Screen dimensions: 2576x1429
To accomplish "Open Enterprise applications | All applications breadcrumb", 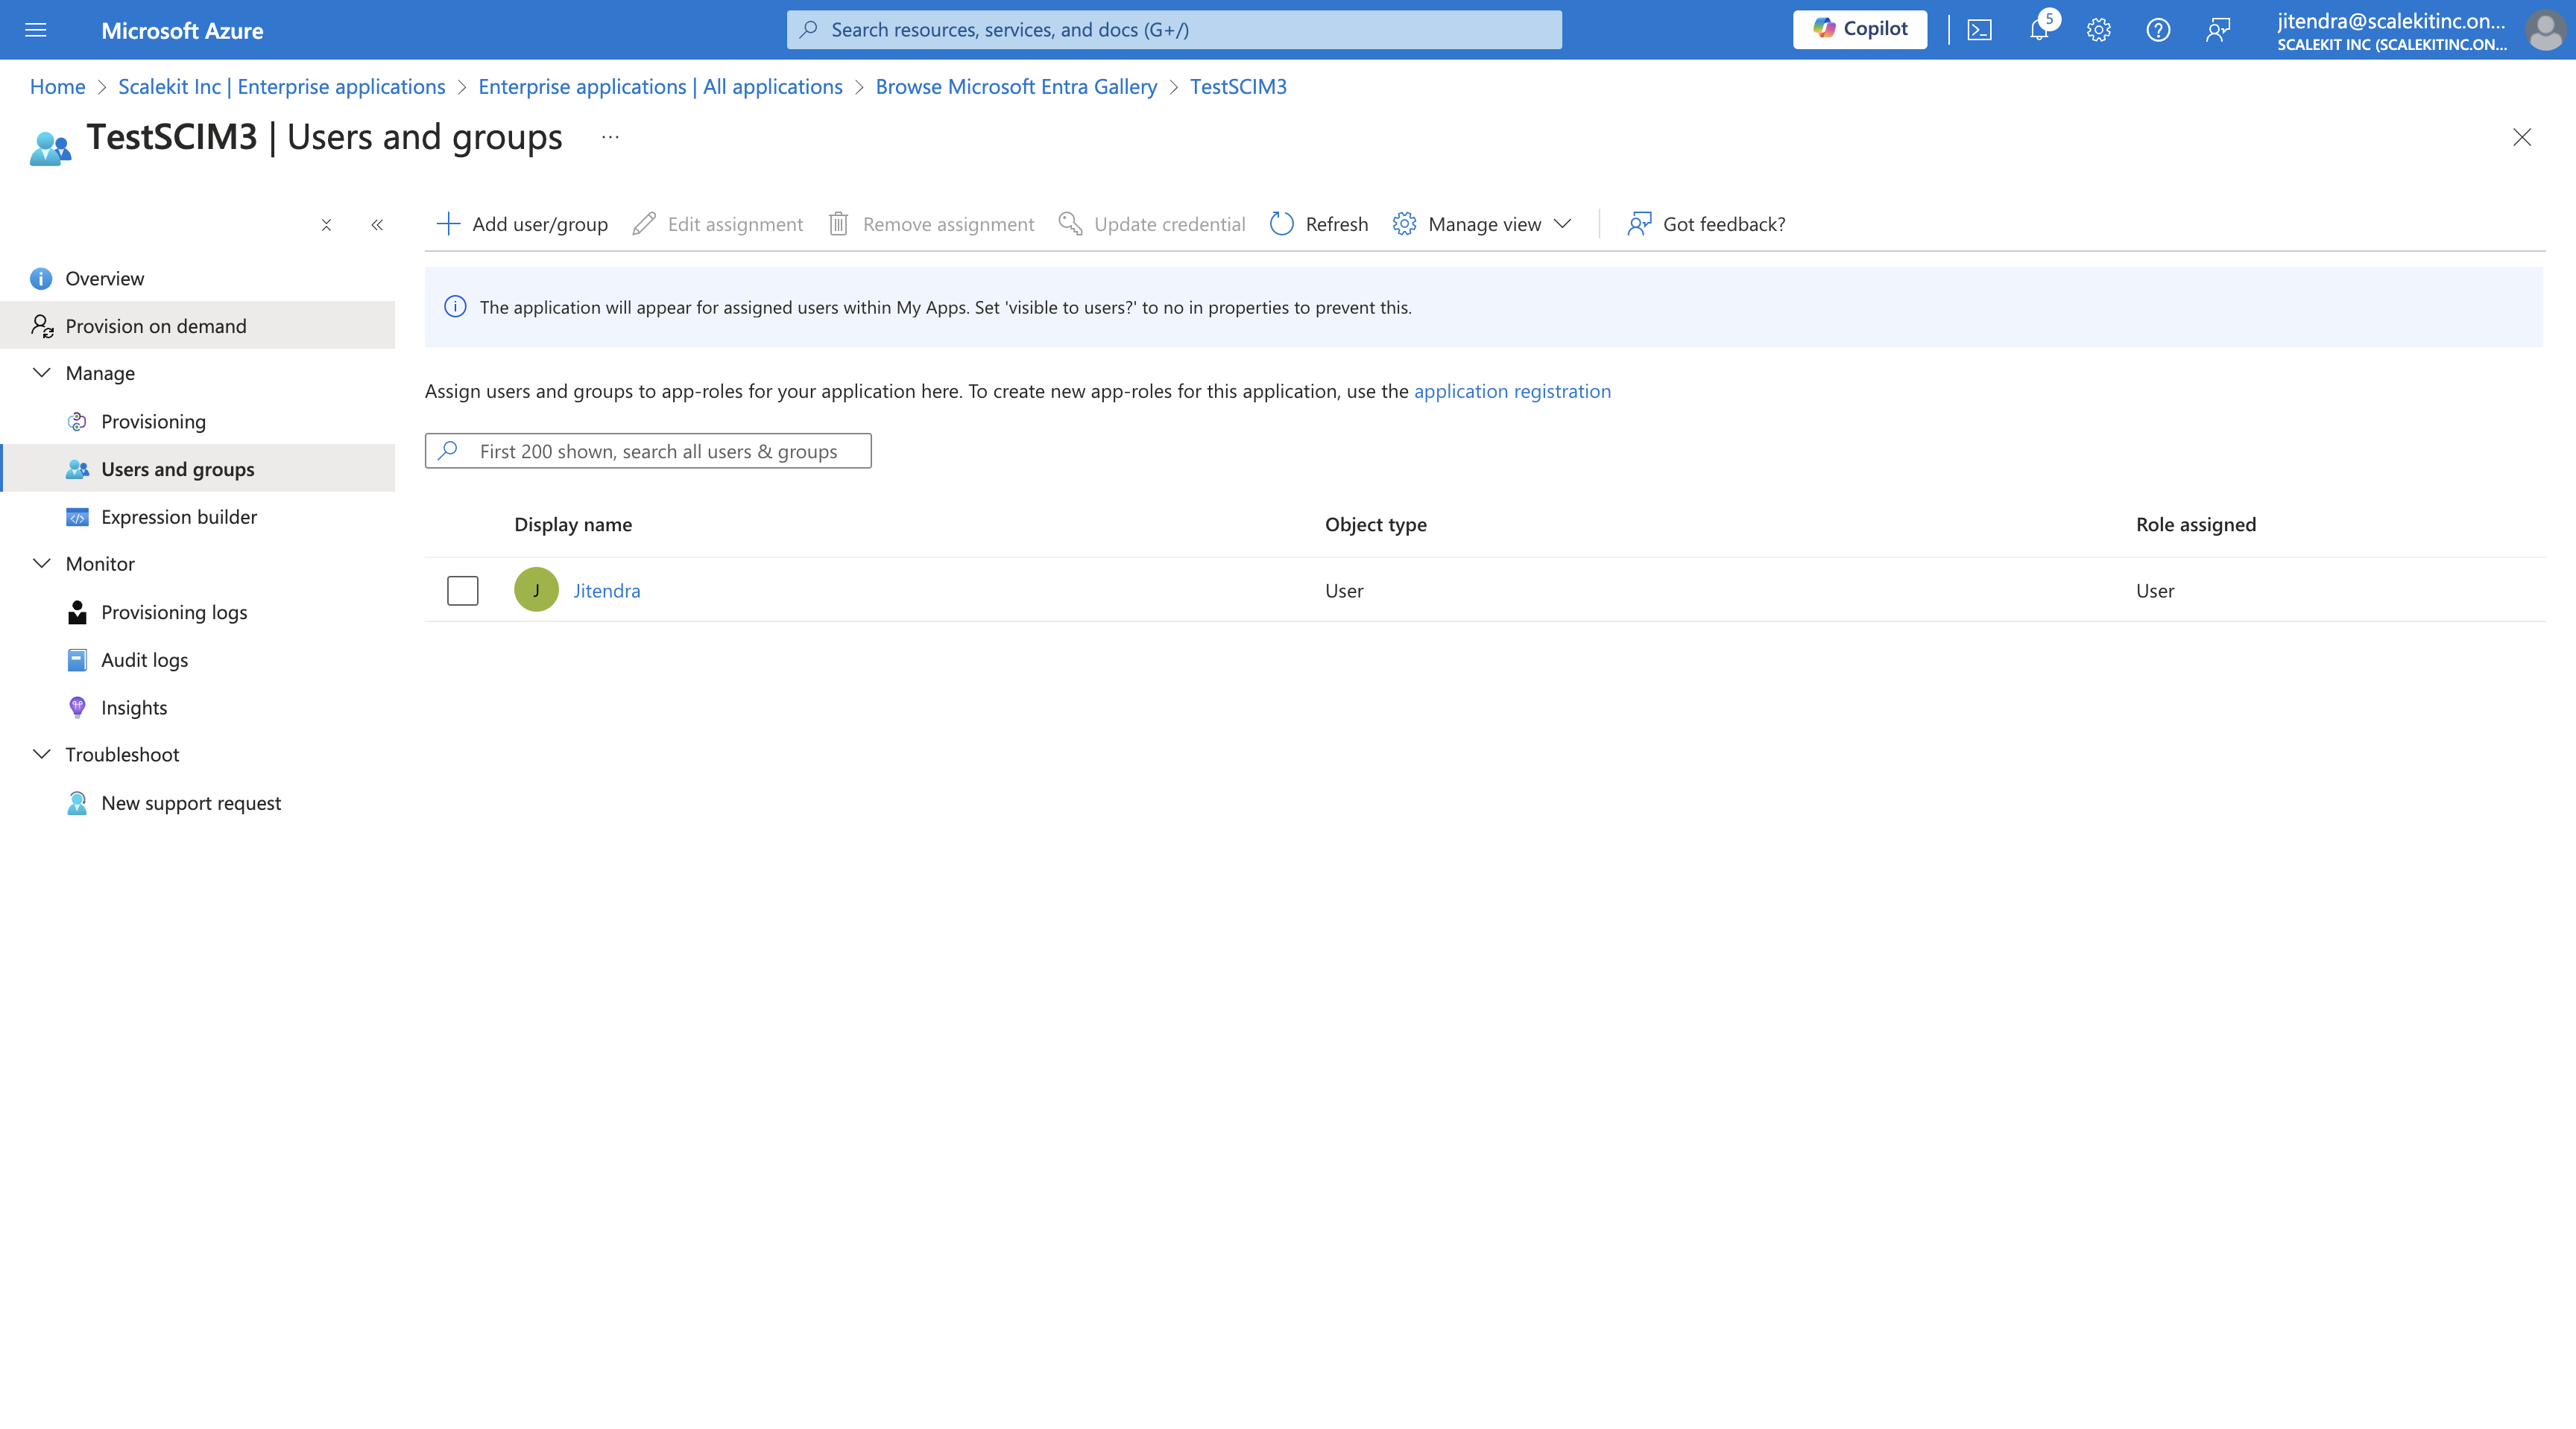I will [x=660, y=87].
